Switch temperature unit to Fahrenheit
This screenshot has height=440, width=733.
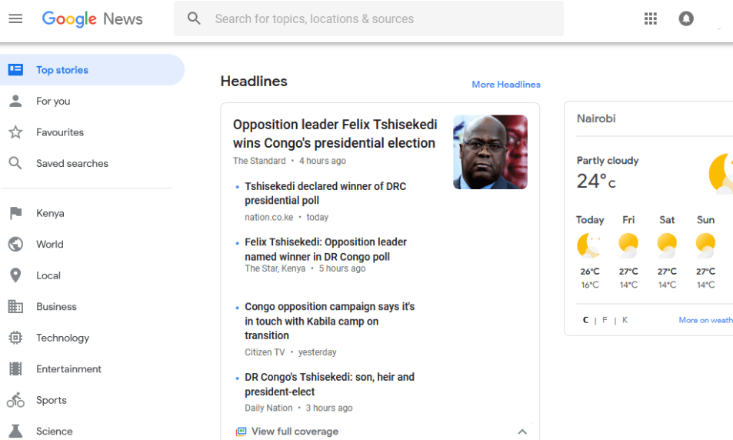pyautogui.click(x=605, y=320)
